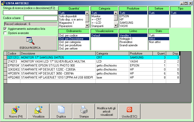The height and width of the screenshot is (122, 194).
Task: Click the Lista Articoli title bar icon
Action: [x=3, y=3]
